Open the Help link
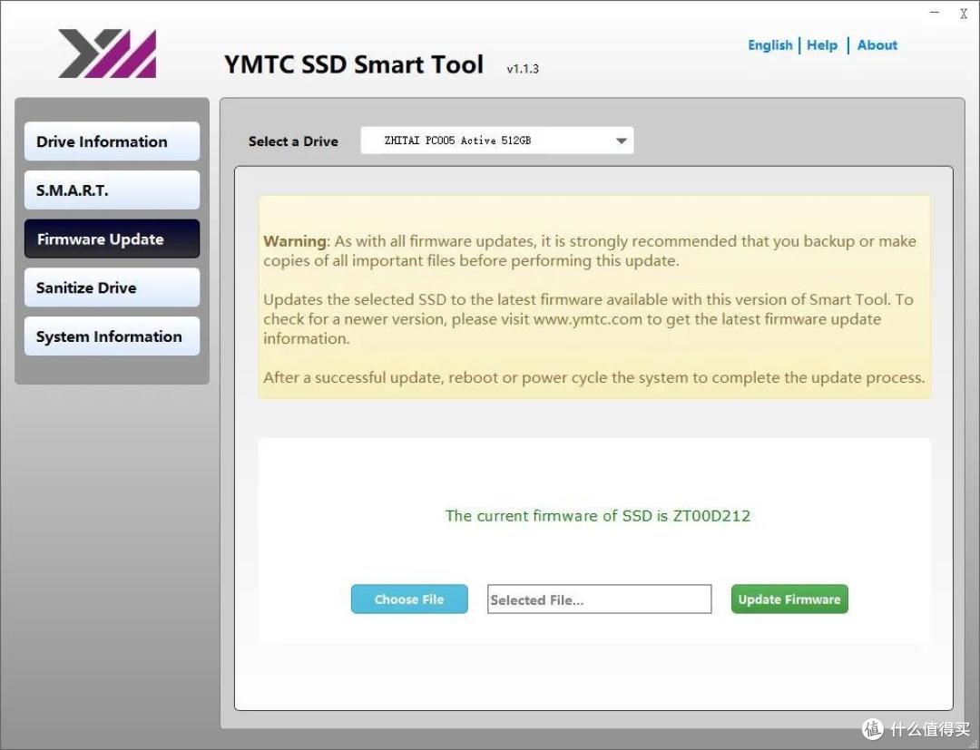Image resolution: width=980 pixels, height=750 pixels. 822,45
